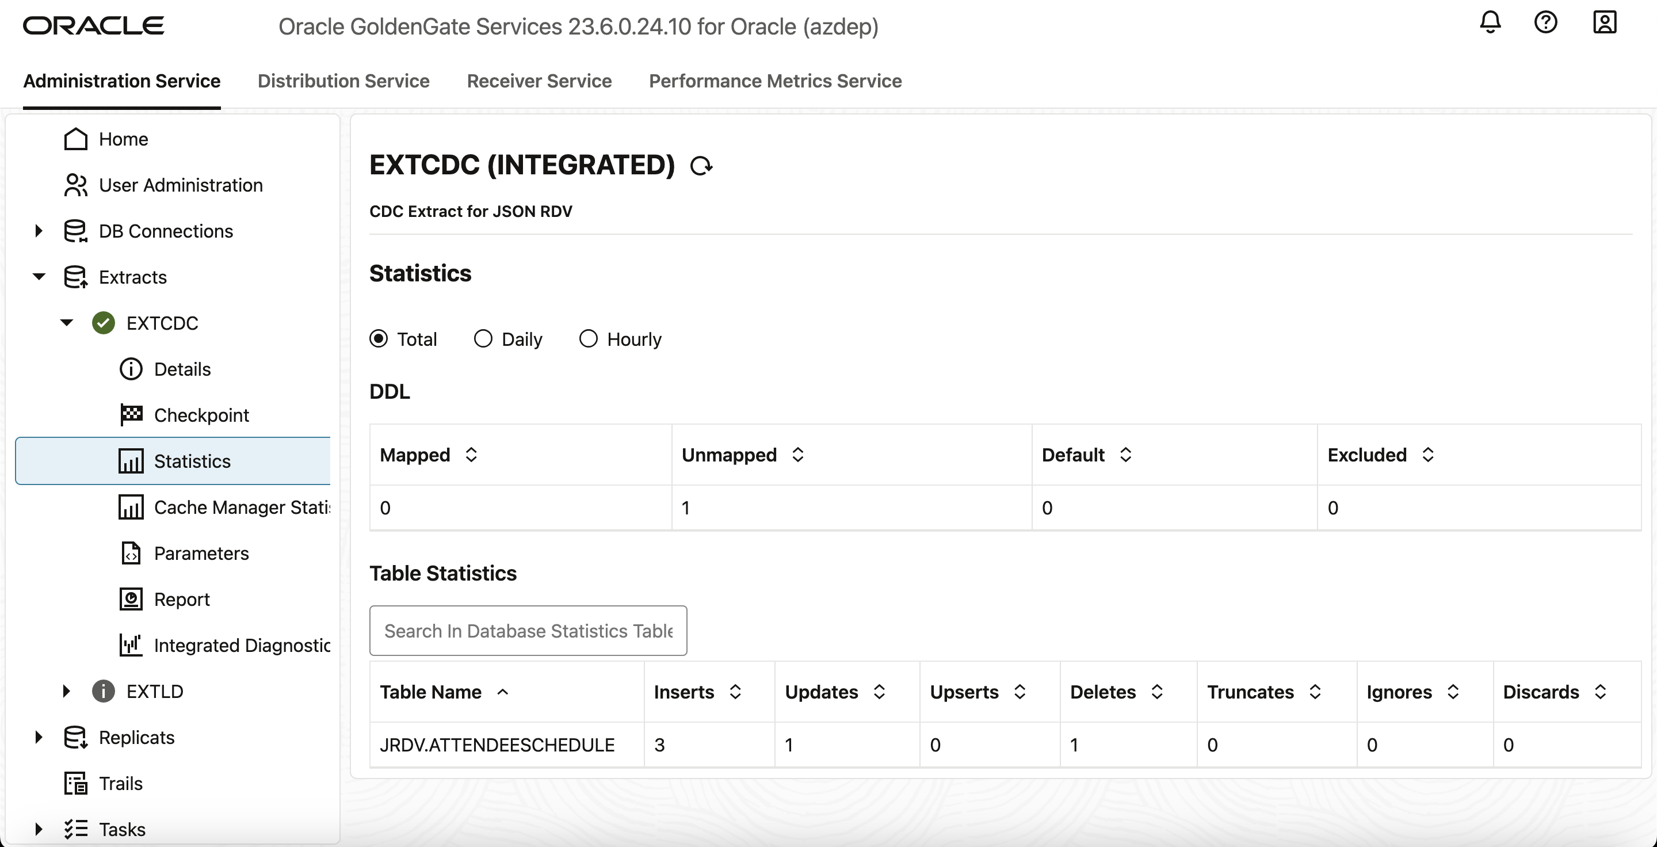This screenshot has height=847, width=1657.
Task: Select the Daily statistics radio button
Action: [483, 338]
